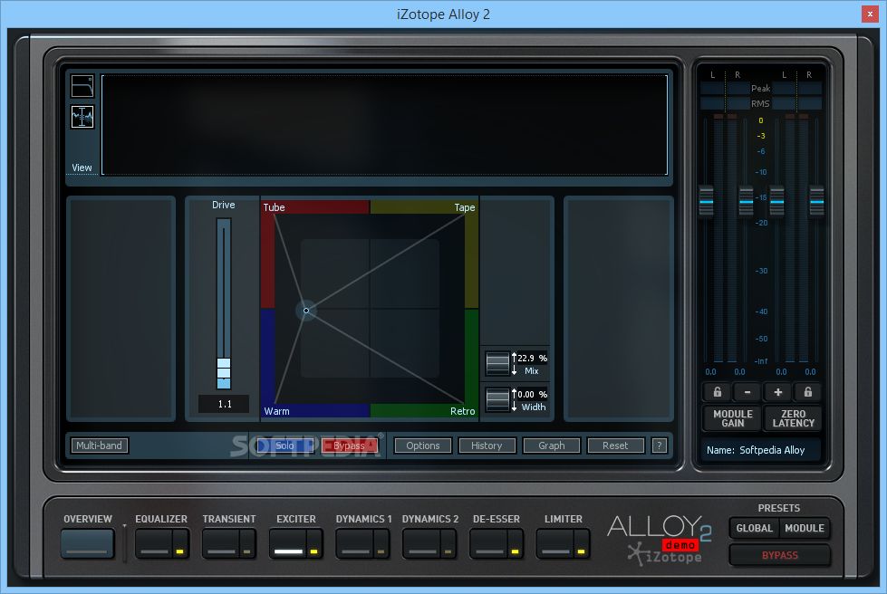Click the right lock icon below meters
This screenshot has height=594, width=887.
click(808, 392)
